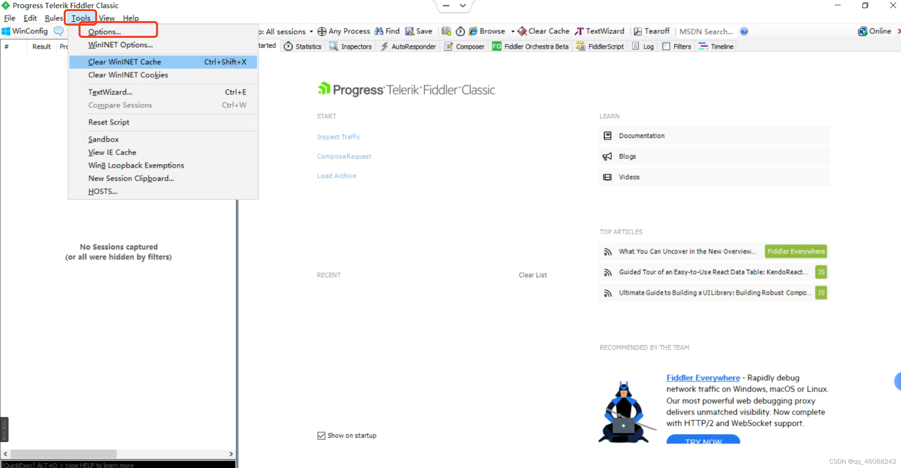Image resolution: width=901 pixels, height=468 pixels.
Task: Click the comment bubble icon beside WinConfig
Action: pos(58,31)
